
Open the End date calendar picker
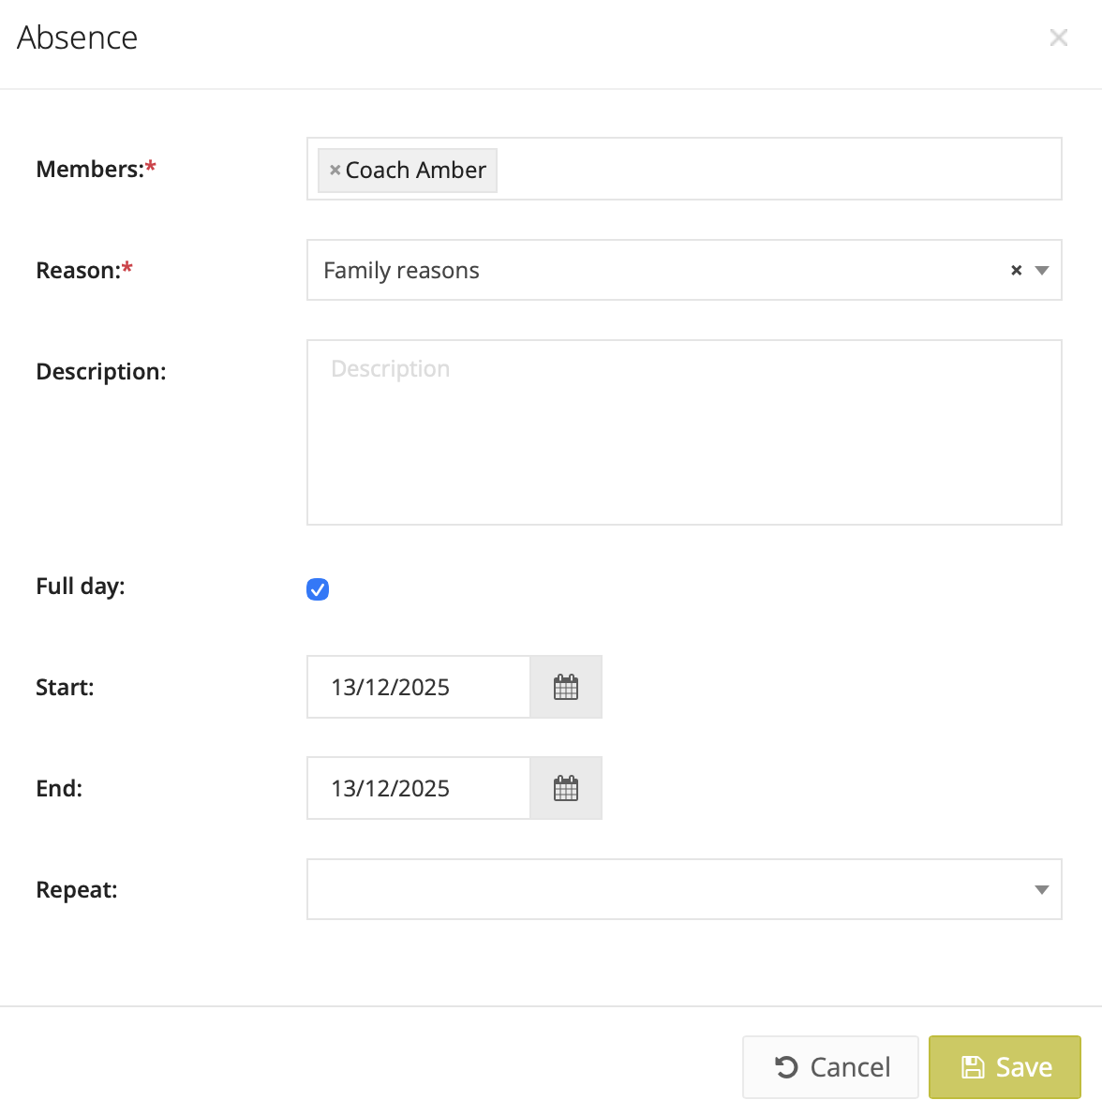pyautogui.click(x=566, y=789)
